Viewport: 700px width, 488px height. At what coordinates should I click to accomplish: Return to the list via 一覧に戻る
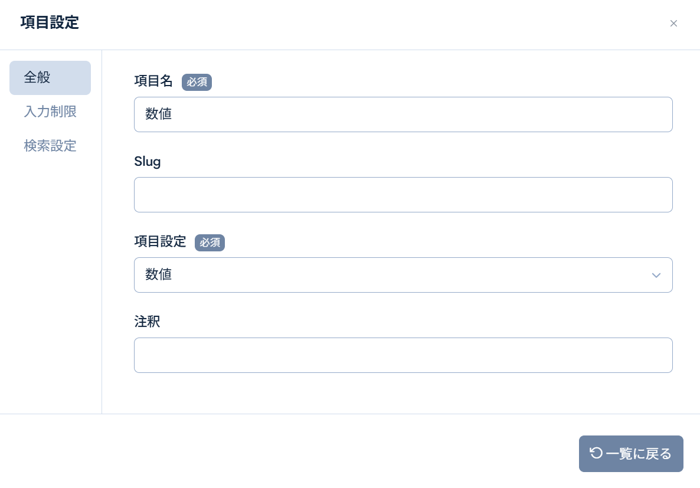pos(631,453)
